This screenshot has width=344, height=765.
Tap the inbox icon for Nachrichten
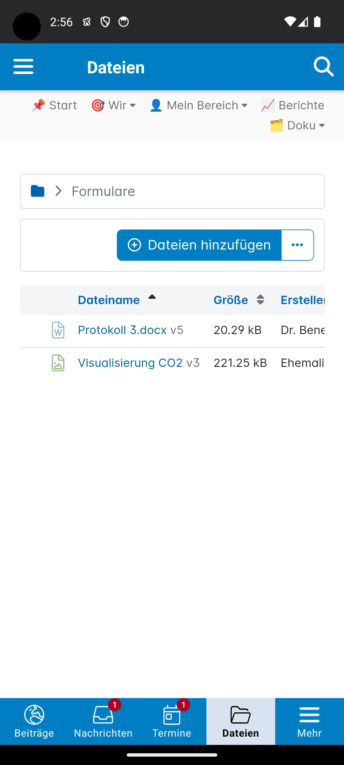point(103,715)
